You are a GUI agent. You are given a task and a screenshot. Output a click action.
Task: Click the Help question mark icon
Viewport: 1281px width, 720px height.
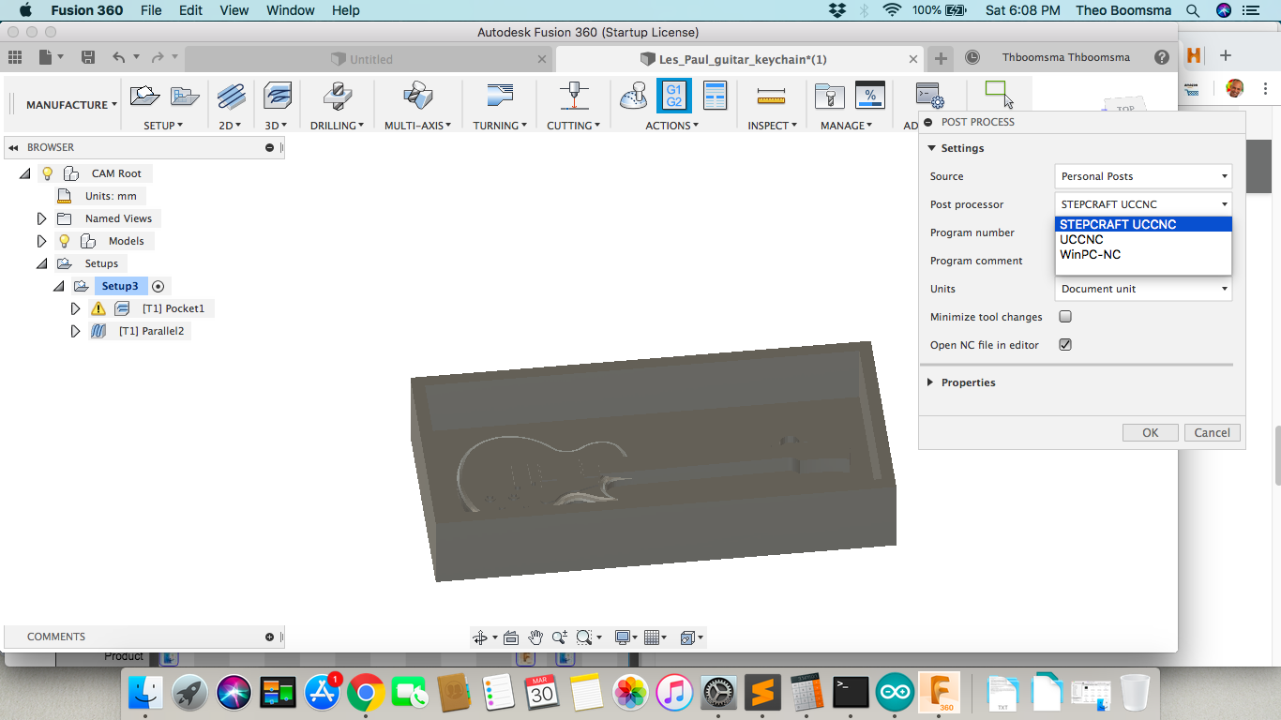[1162, 57]
